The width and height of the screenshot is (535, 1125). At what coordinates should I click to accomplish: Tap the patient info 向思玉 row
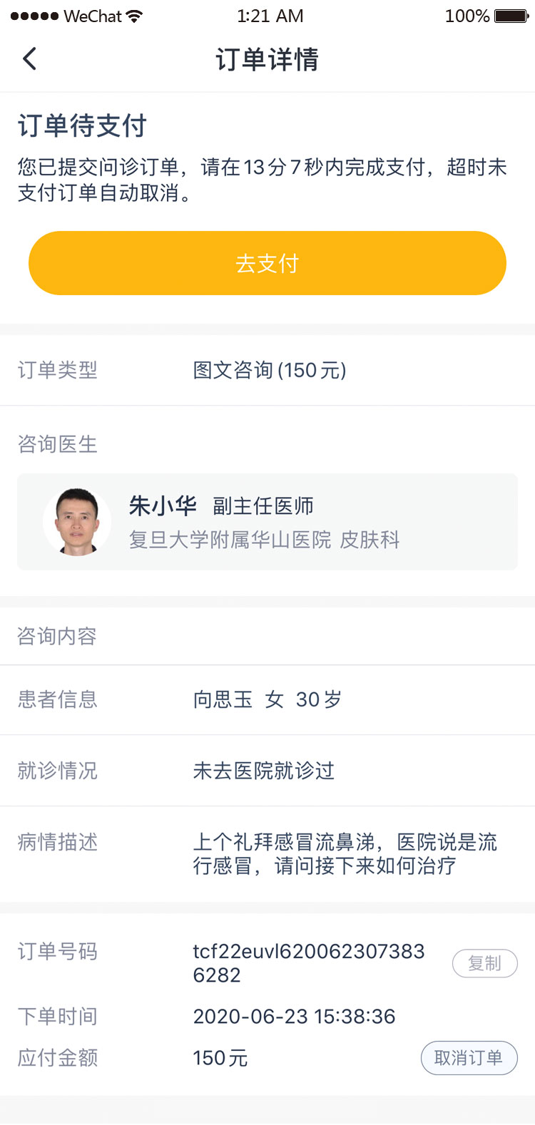(x=267, y=699)
